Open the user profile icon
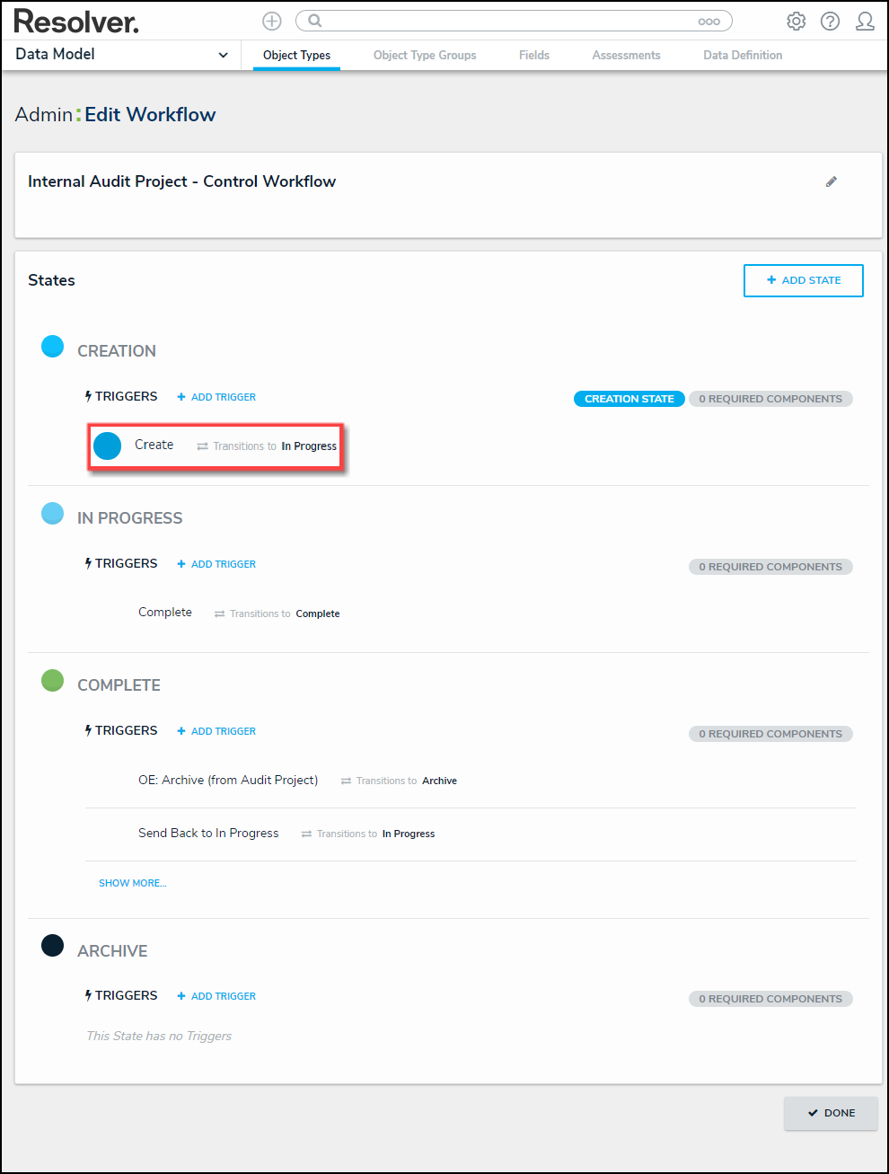This screenshot has width=889, height=1174. click(x=865, y=21)
